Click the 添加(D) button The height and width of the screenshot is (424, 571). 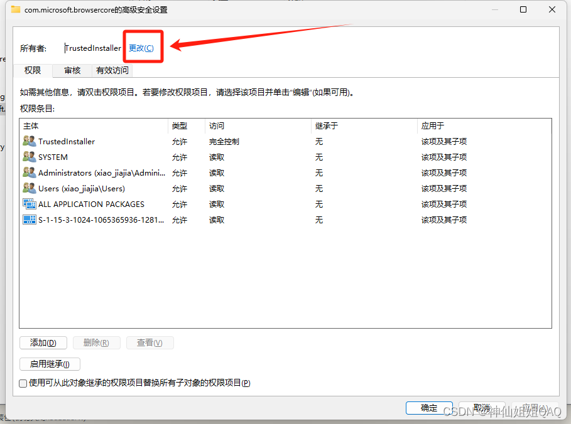pos(43,342)
